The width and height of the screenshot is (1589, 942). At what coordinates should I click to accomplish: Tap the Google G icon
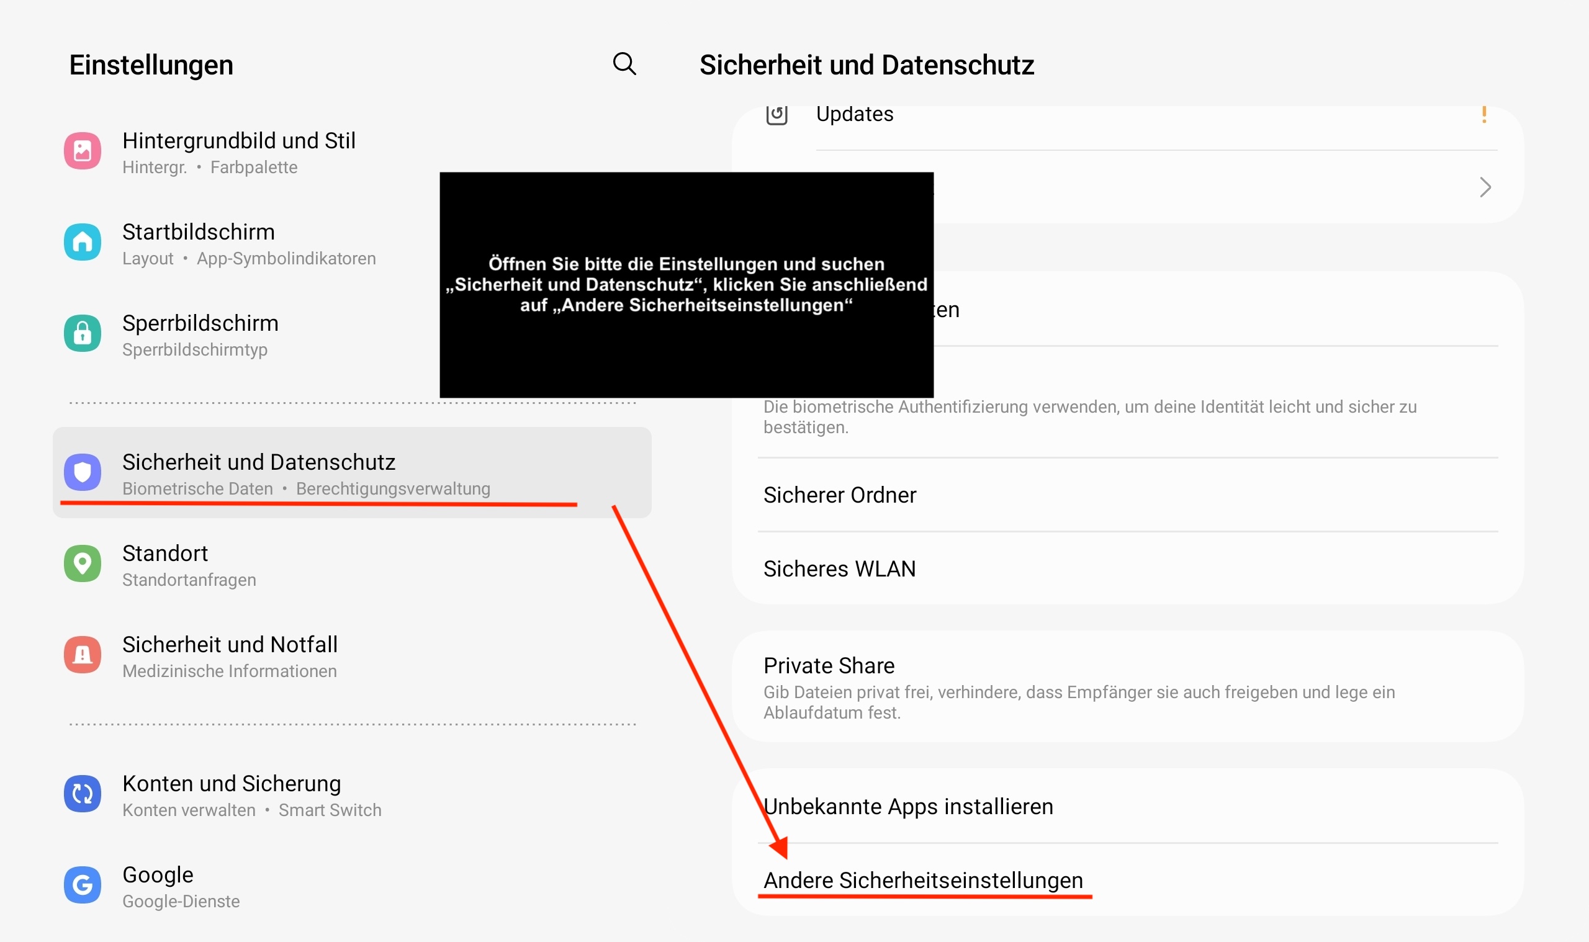[x=83, y=885]
